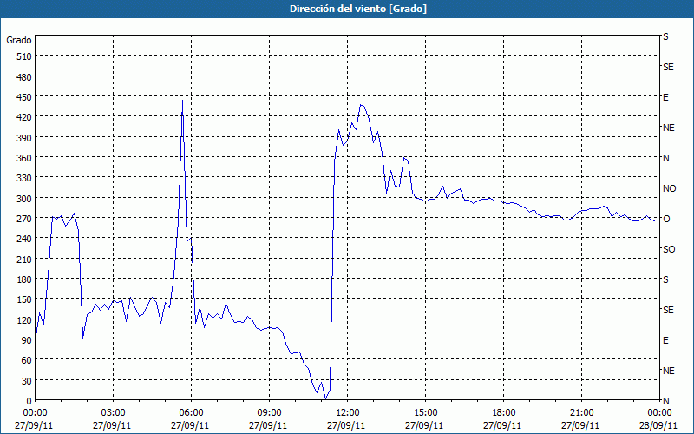
Task: Pick the 18:00 time axis label
Action: (x=504, y=413)
